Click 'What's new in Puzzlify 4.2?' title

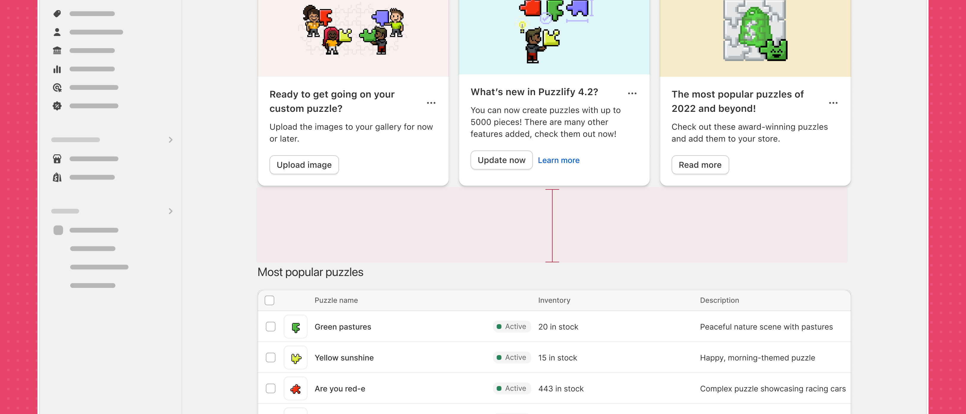tap(534, 92)
